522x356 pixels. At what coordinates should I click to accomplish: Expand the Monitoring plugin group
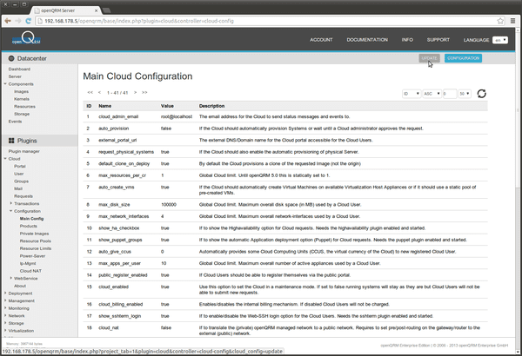(x=5, y=307)
